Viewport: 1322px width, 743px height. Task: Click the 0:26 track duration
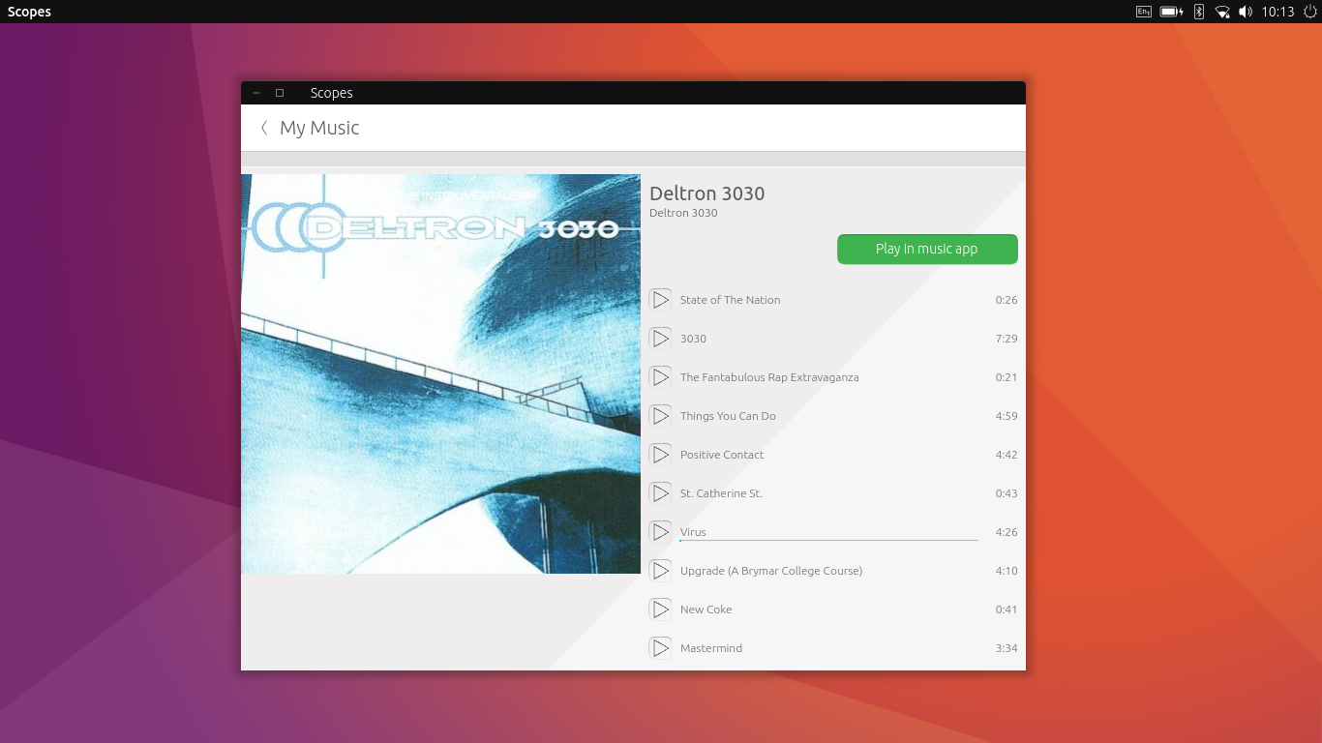[x=1007, y=300]
